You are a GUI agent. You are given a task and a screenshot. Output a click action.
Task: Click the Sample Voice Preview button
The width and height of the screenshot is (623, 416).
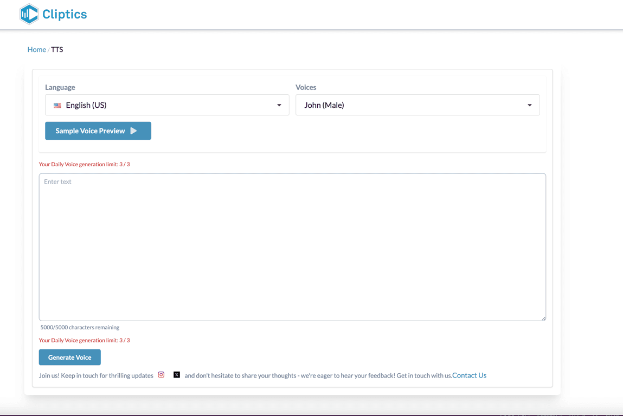[98, 131]
